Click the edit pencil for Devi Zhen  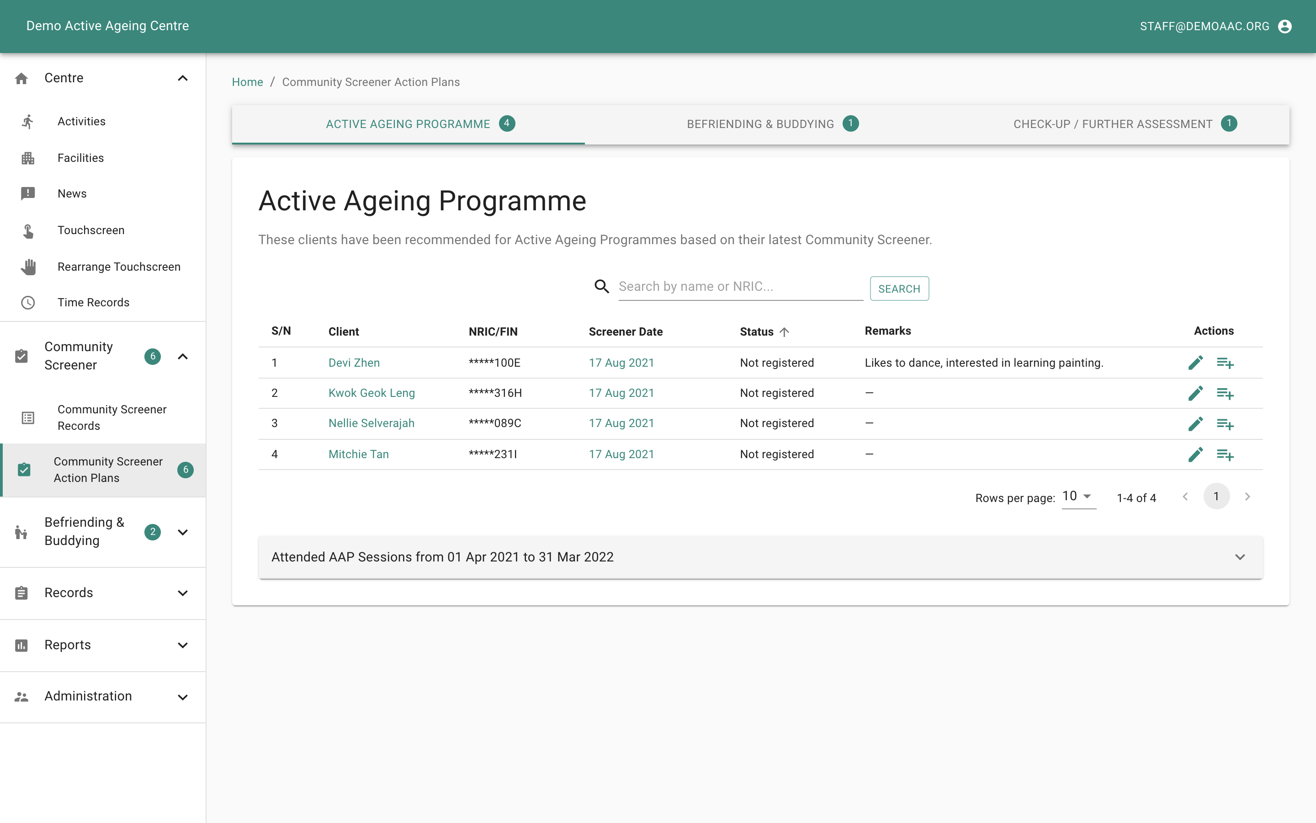pyautogui.click(x=1195, y=363)
